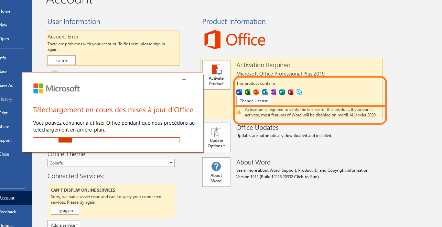This screenshot has width=442, height=227.
Task: Open the About Word button with question mark
Action: pos(216,172)
